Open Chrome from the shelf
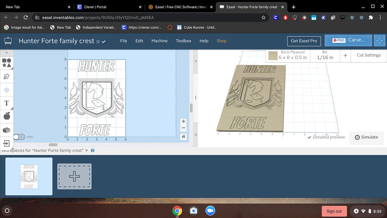 (177, 211)
